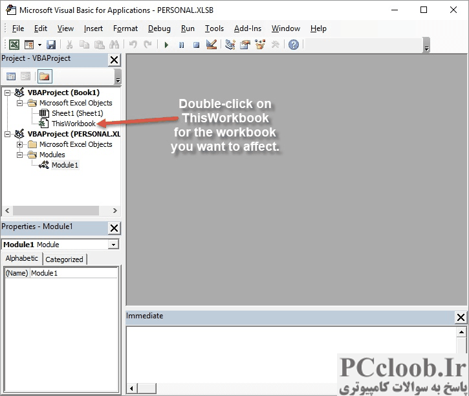This screenshot has height=396, width=469.
Task: Open the Run menu
Action: point(188,28)
